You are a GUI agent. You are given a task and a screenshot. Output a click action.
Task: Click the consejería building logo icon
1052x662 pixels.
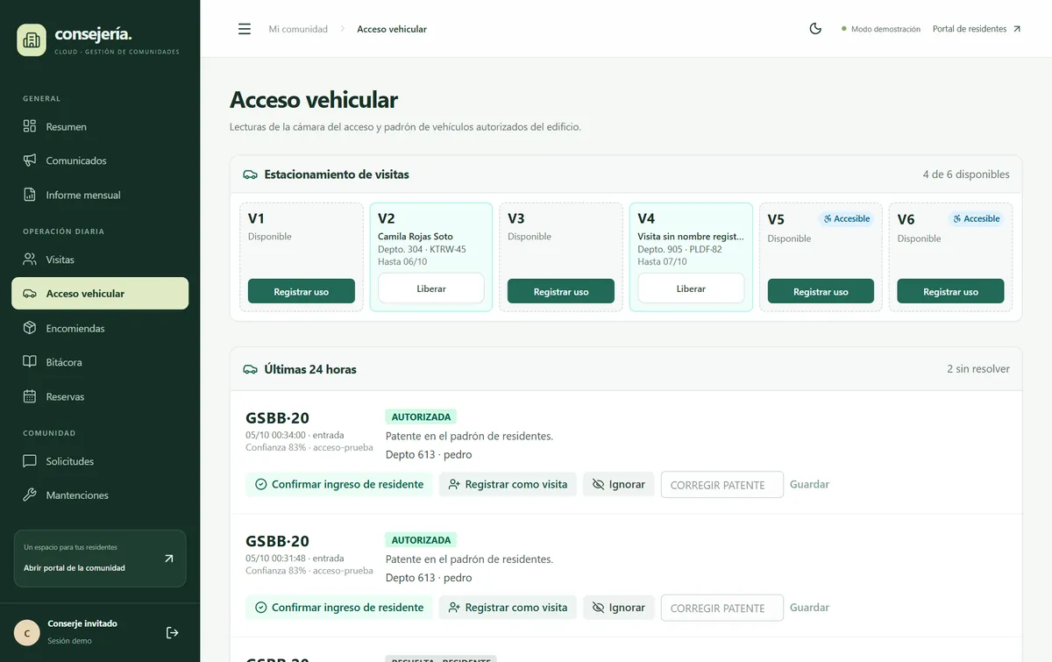pos(32,39)
